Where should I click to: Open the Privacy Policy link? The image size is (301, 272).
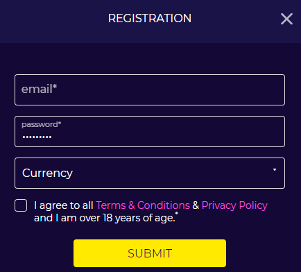[234, 205]
